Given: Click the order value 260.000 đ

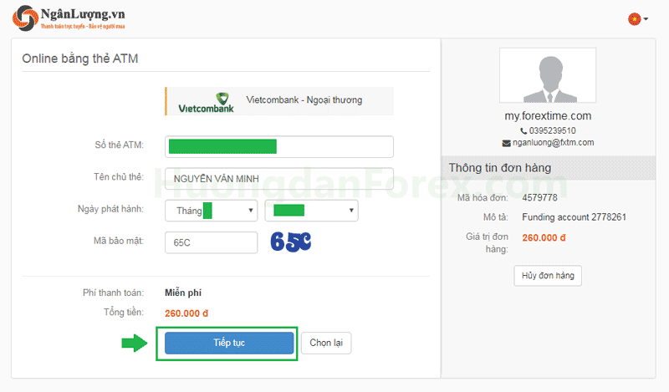Looking at the screenshot, I should pos(544,237).
